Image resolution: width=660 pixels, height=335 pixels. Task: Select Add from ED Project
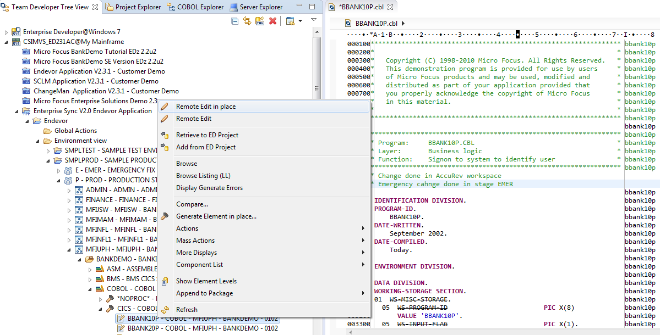tap(264, 147)
